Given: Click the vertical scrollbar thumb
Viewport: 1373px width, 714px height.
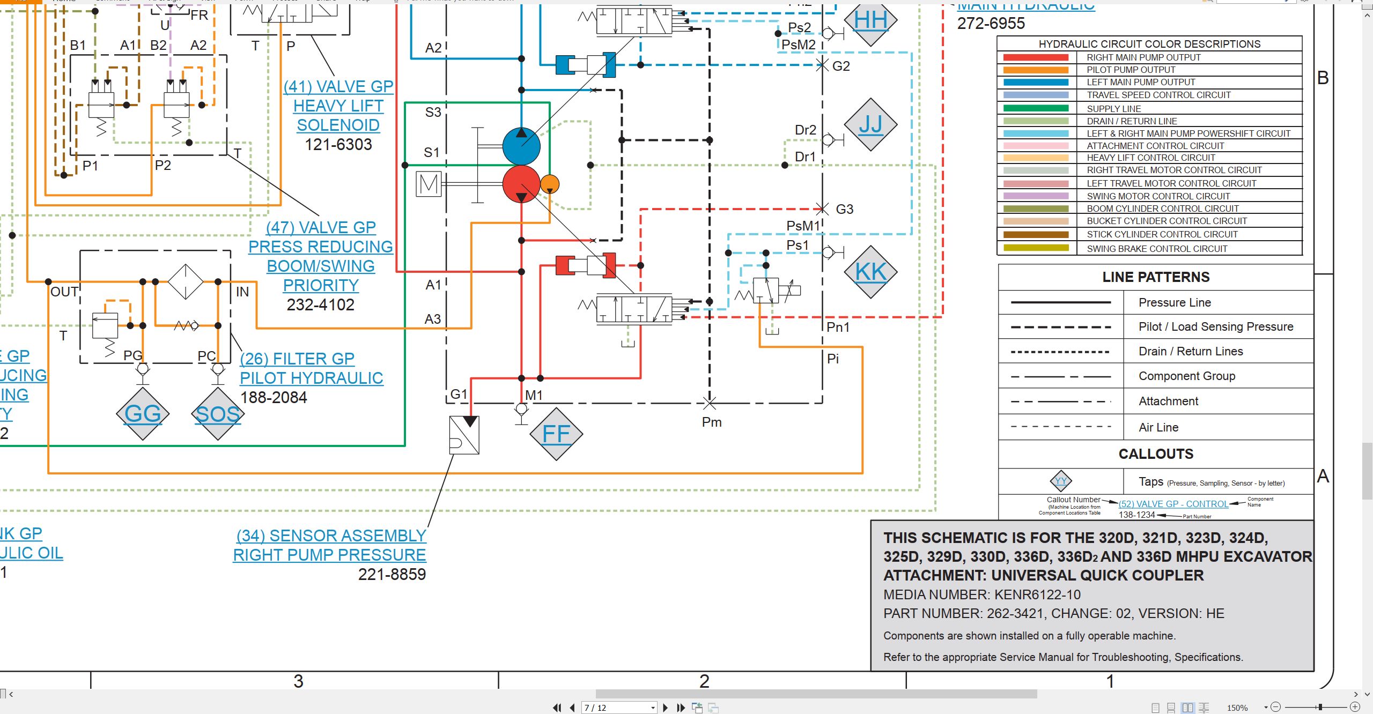Looking at the screenshot, I should coord(1368,471).
